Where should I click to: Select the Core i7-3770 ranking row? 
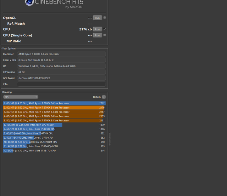54,138
